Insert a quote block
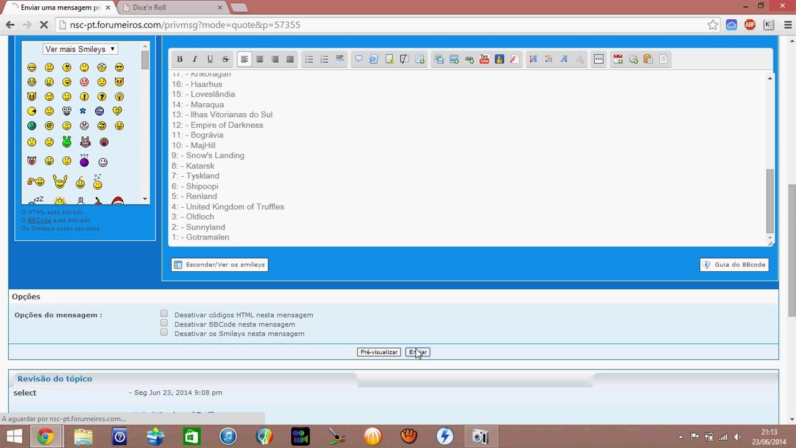796x448 pixels. (359, 59)
